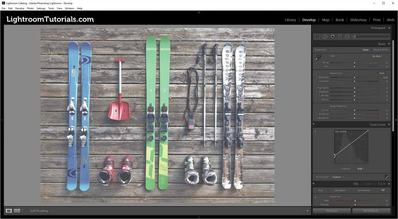Switch to the Library module
This screenshot has height=219, width=398.
click(290, 20)
